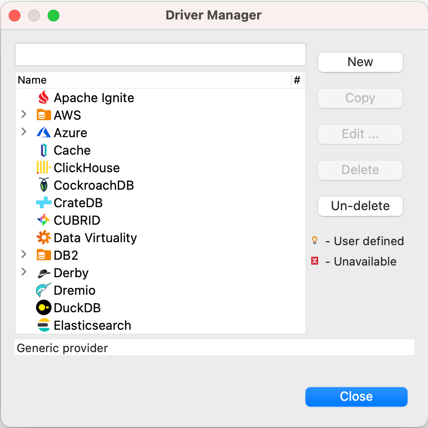Click the CUBRID colorful icon

pyautogui.click(x=44, y=220)
